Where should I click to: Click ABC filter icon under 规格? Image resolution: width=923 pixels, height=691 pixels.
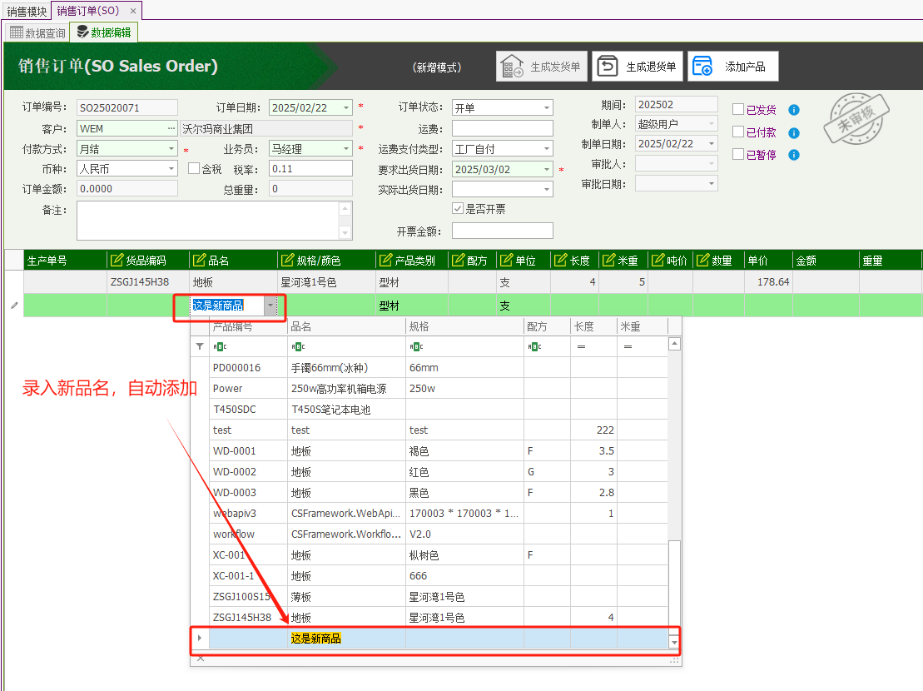[x=417, y=346]
